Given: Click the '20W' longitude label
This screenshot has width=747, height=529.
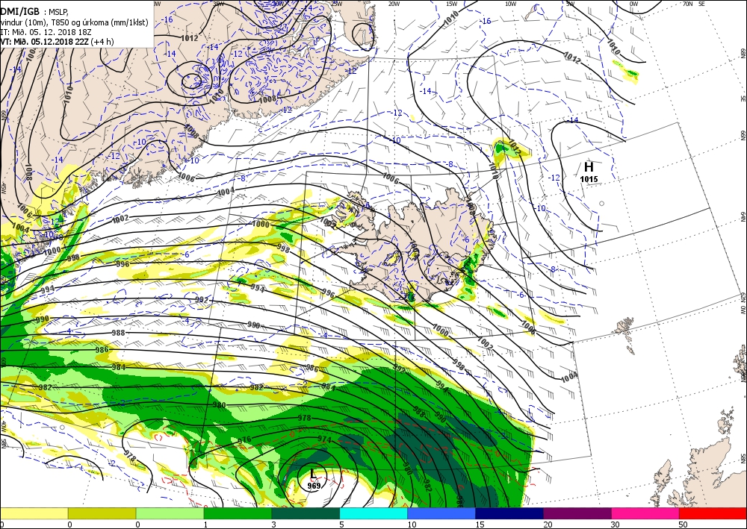Looking at the screenshot, I should tap(394, 4).
